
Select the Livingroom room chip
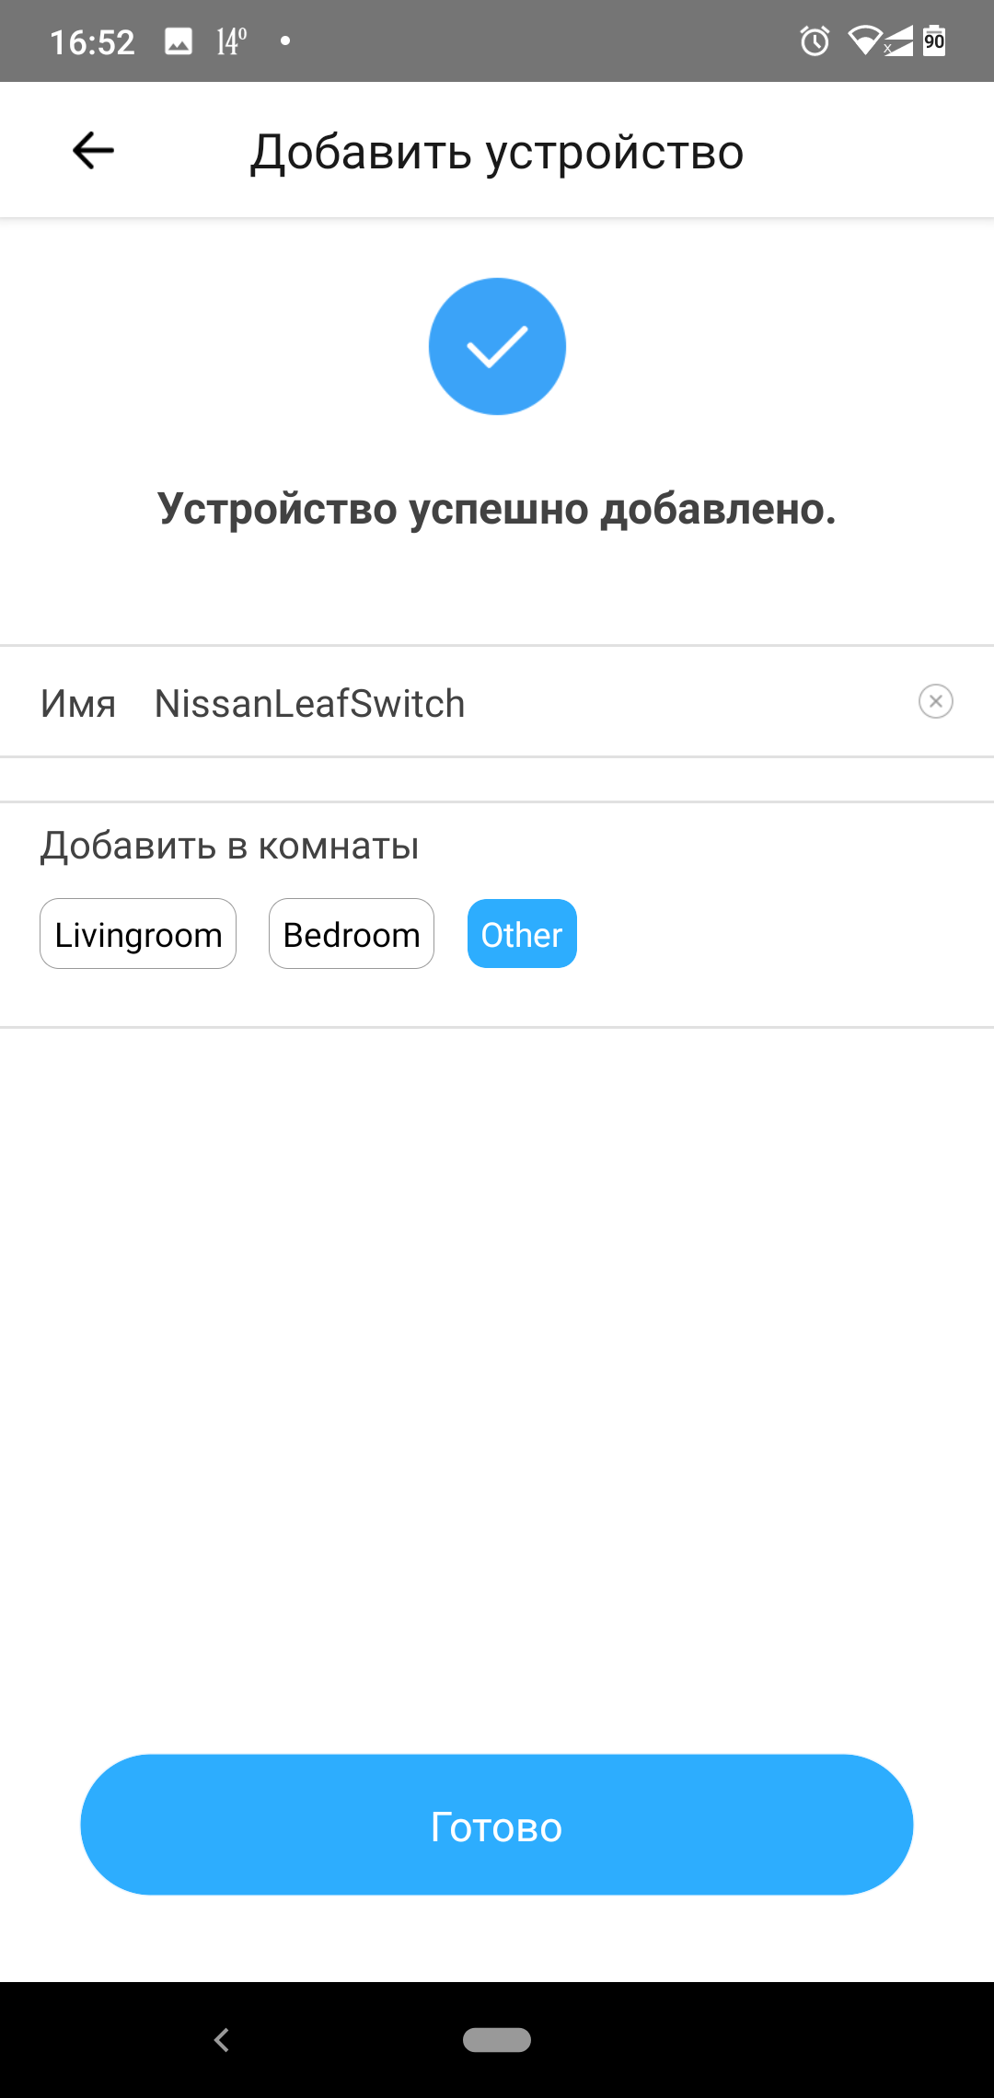[x=138, y=934]
